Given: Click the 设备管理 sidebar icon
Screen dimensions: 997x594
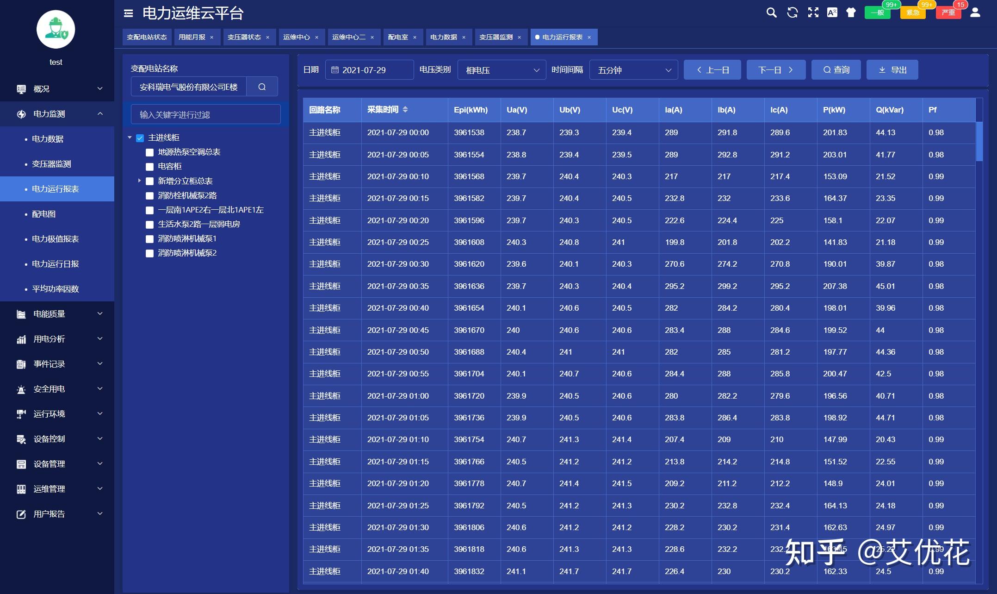Looking at the screenshot, I should coord(21,464).
